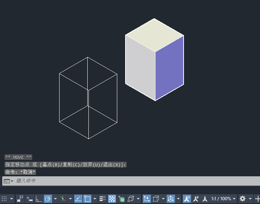Expand object snap settings arrow

coord(95,199)
